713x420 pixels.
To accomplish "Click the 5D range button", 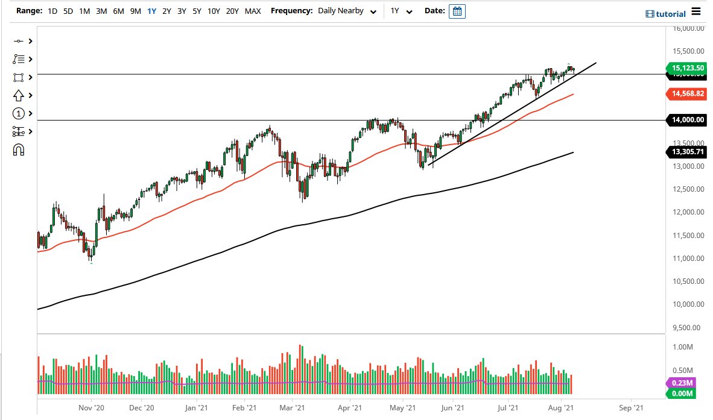I will pos(68,11).
